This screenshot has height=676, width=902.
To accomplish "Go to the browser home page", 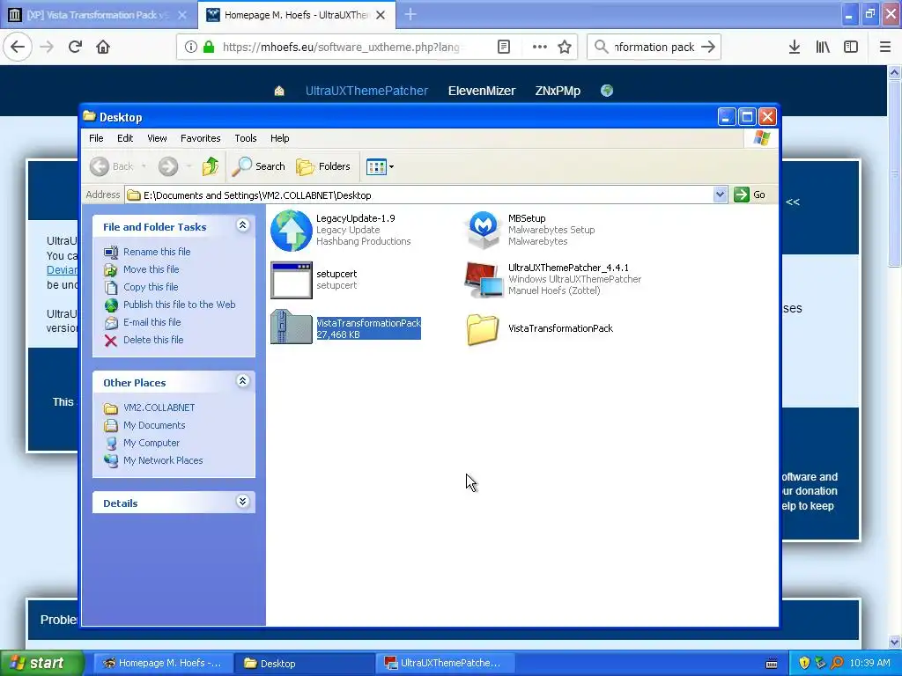I will (103, 47).
